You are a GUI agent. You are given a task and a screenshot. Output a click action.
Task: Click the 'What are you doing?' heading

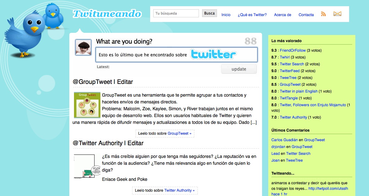[x=124, y=41]
